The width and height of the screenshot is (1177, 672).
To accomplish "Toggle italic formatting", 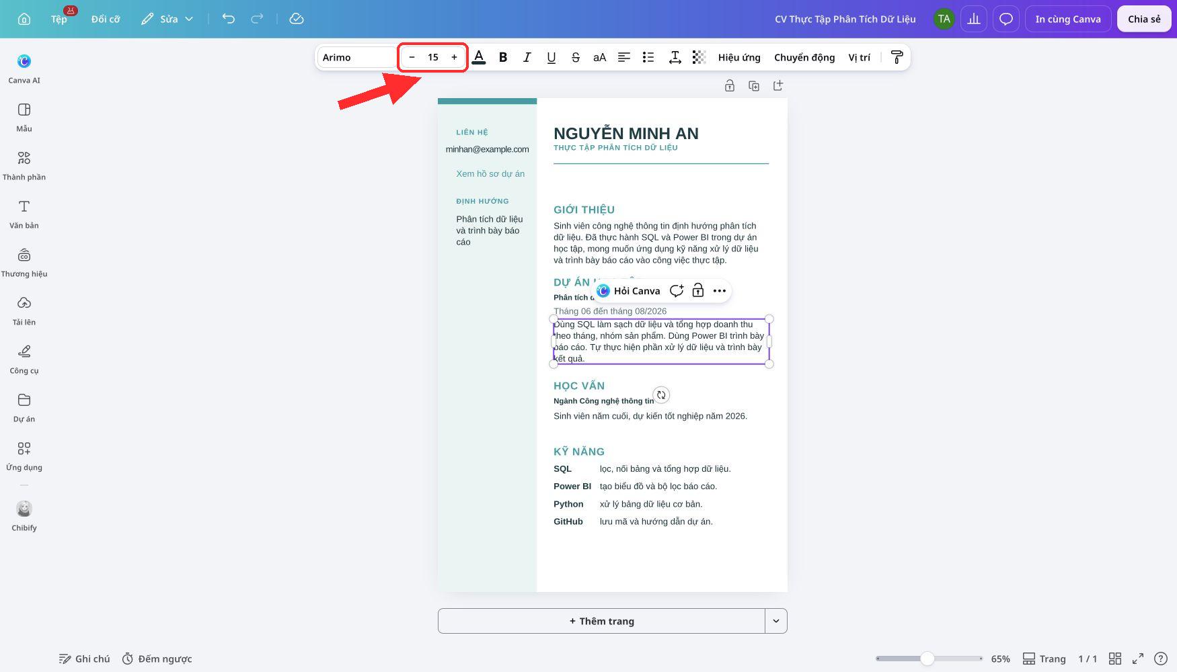I will pos(527,57).
